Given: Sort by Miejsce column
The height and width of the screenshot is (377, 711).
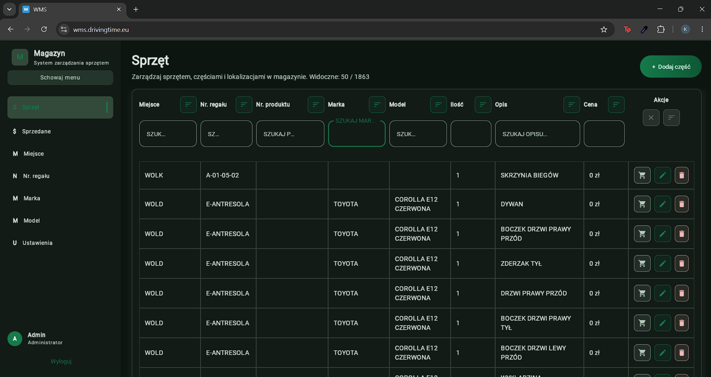Looking at the screenshot, I should (188, 105).
